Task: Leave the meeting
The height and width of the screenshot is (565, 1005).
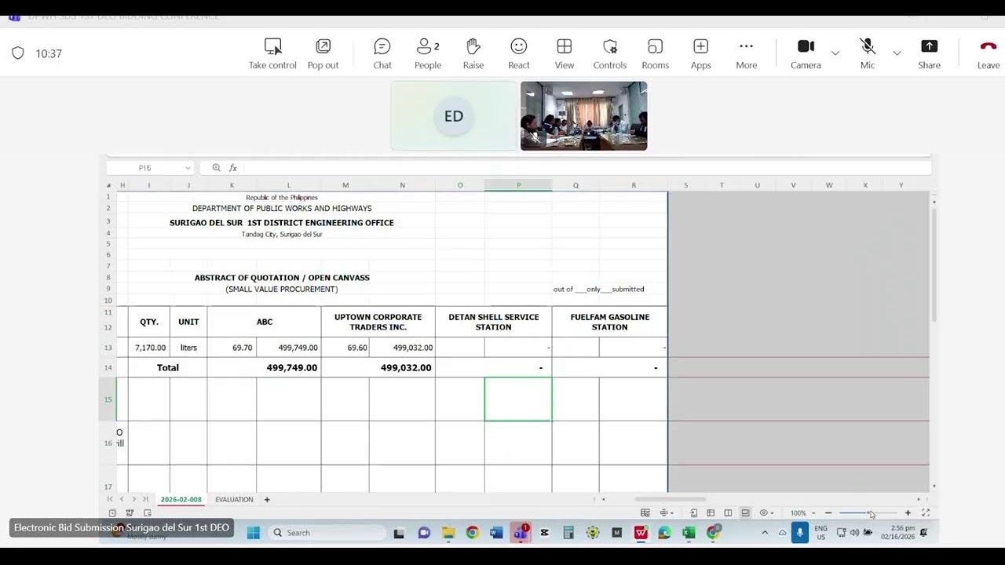Action: click(989, 53)
